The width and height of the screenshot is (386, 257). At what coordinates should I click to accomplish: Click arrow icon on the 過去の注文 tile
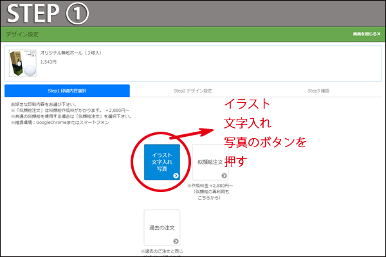point(176,242)
